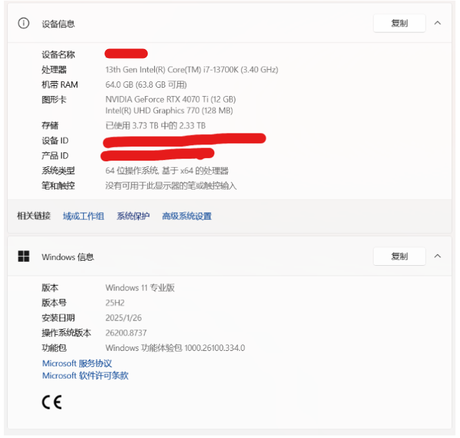Viewport: 460px width, 438px height.
Task: Click the Windows logo icon
Action: [x=24, y=256]
